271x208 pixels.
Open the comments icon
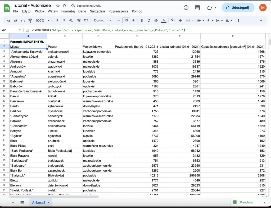point(197,8)
